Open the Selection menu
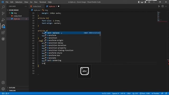The height and width of the screenshot is (95, 169). coord(19,2)
